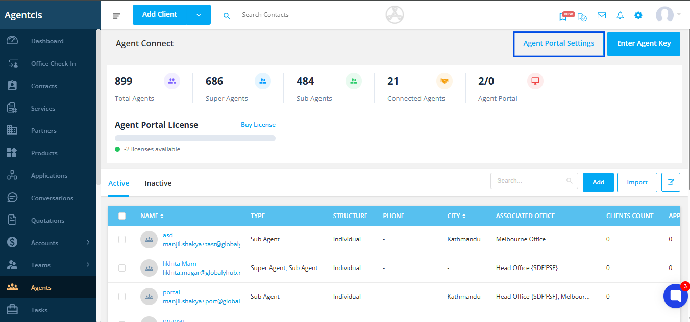Open the Services sidebar item

[48, 109]
